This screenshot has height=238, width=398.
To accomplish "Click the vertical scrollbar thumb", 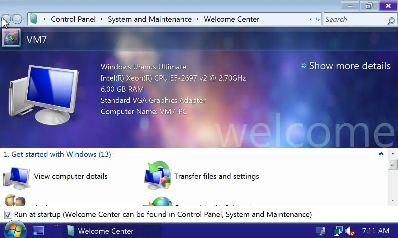I will [x=392, y=164].
